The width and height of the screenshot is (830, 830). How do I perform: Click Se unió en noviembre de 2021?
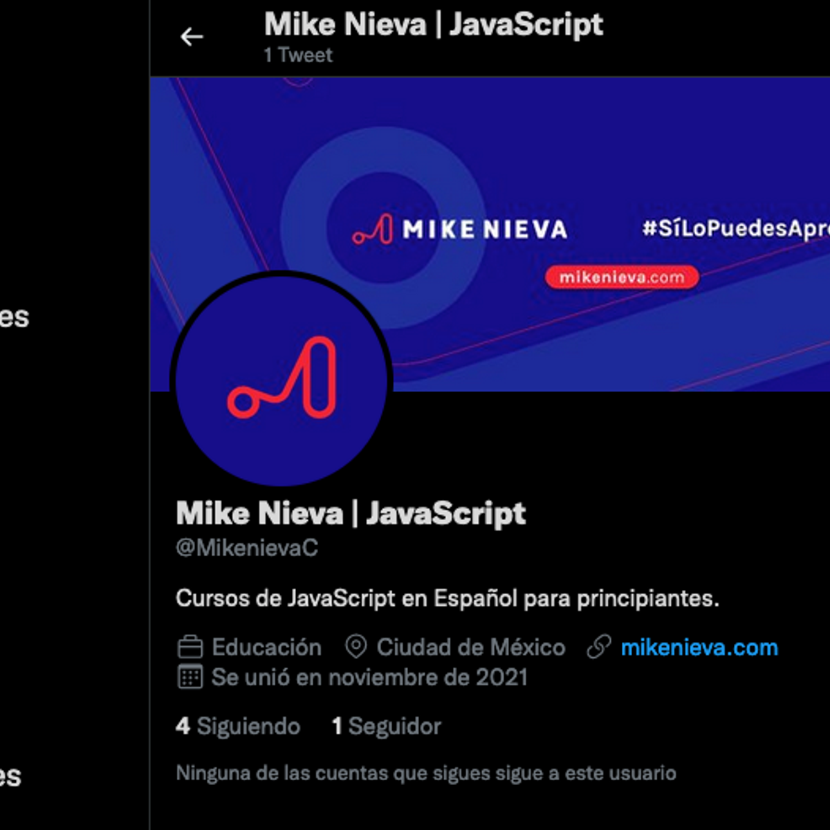[369, 677]
